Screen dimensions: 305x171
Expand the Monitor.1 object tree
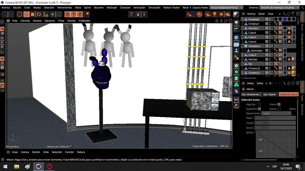coord(242,28)
